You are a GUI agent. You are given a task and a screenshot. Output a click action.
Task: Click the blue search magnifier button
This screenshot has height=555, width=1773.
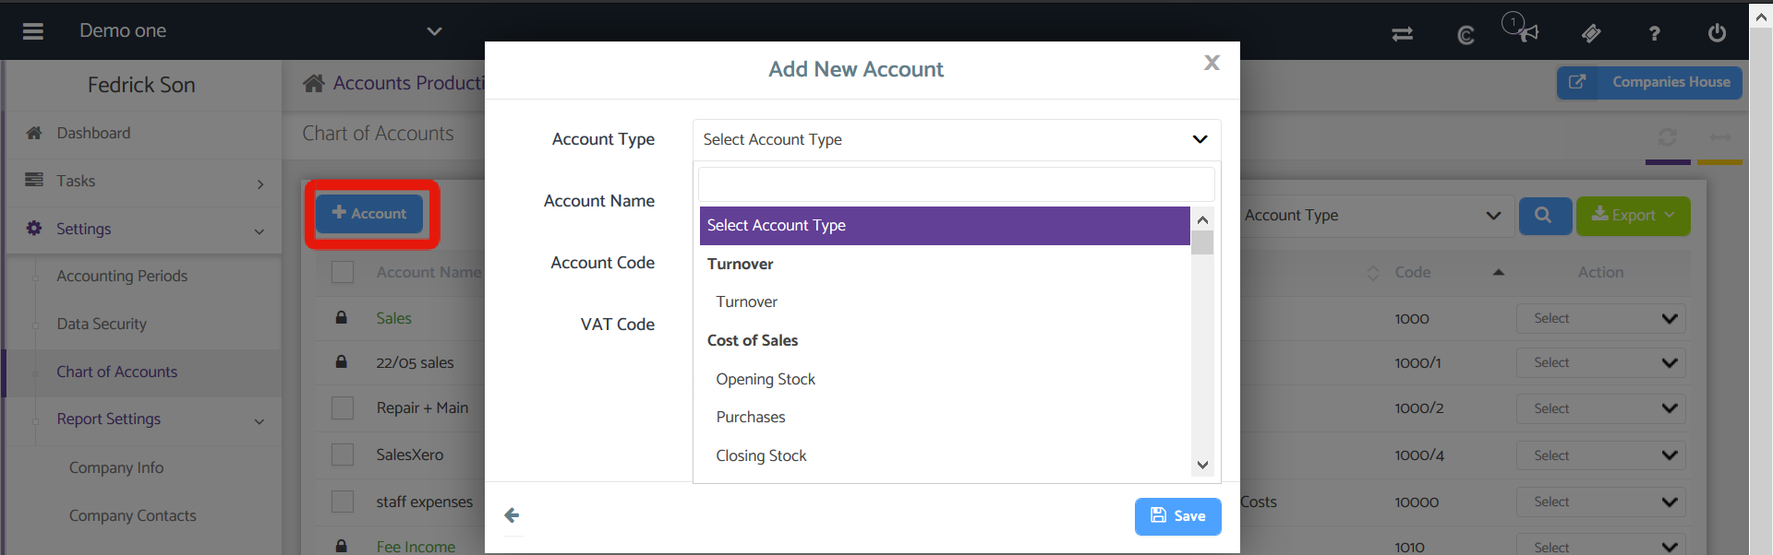tap(1544, 216)
